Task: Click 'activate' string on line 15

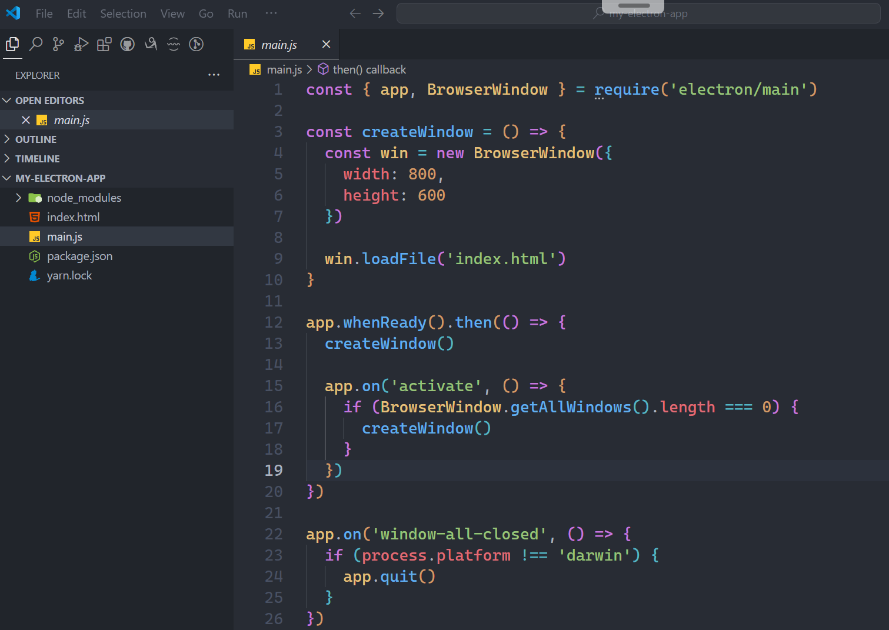Action: click(x=436, y=386)
